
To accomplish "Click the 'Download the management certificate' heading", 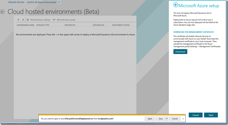I will [193, 32].
